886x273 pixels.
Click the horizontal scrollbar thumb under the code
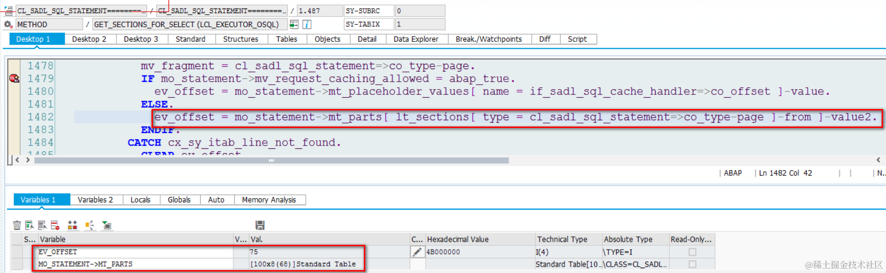tap(271, 160)
